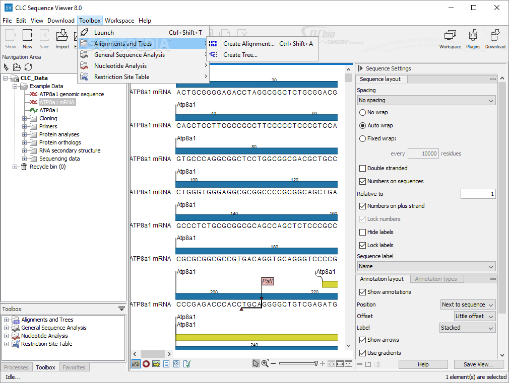Click the zoom level slider at bottom
The width and height of the screenshot is (509, 383).
[298, 363]
